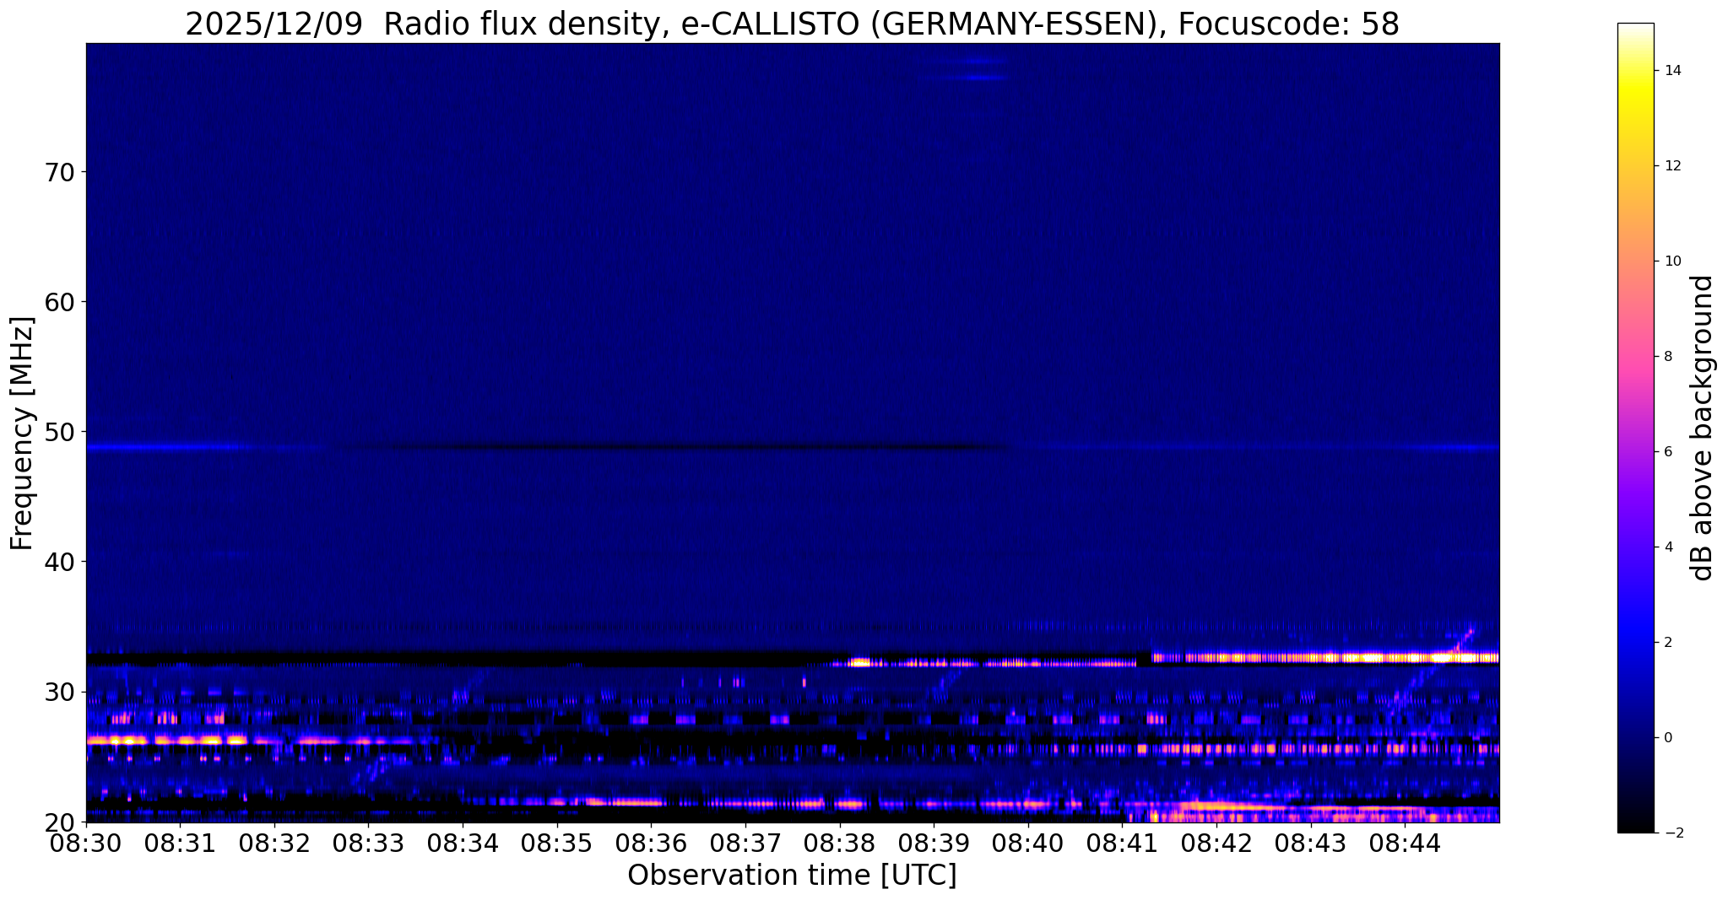Click the 08:39 time tick label

934,843
